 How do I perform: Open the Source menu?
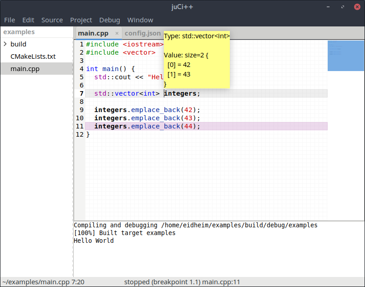pyautogui.click(x=52, y=20)
